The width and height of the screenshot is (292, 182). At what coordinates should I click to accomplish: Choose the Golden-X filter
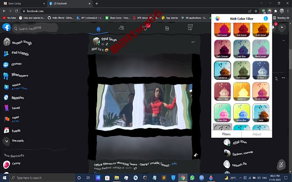coord(241,91)
